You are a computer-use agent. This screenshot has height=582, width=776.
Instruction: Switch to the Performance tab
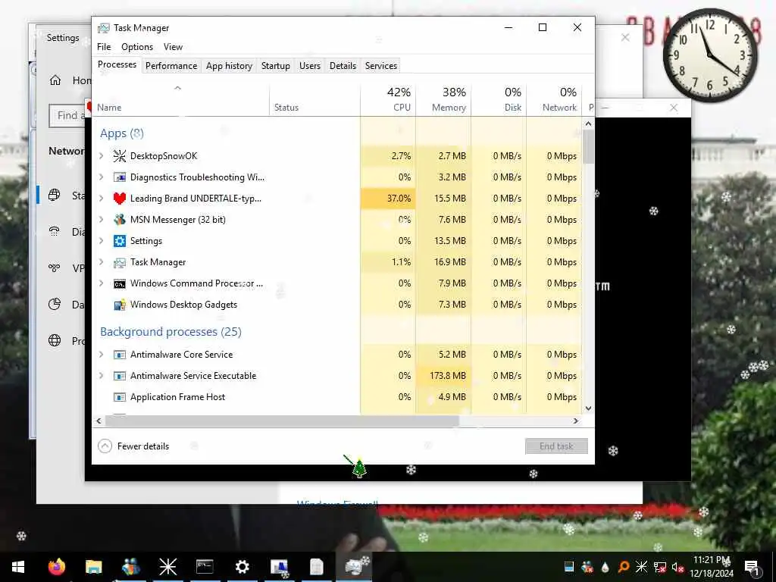171,66
